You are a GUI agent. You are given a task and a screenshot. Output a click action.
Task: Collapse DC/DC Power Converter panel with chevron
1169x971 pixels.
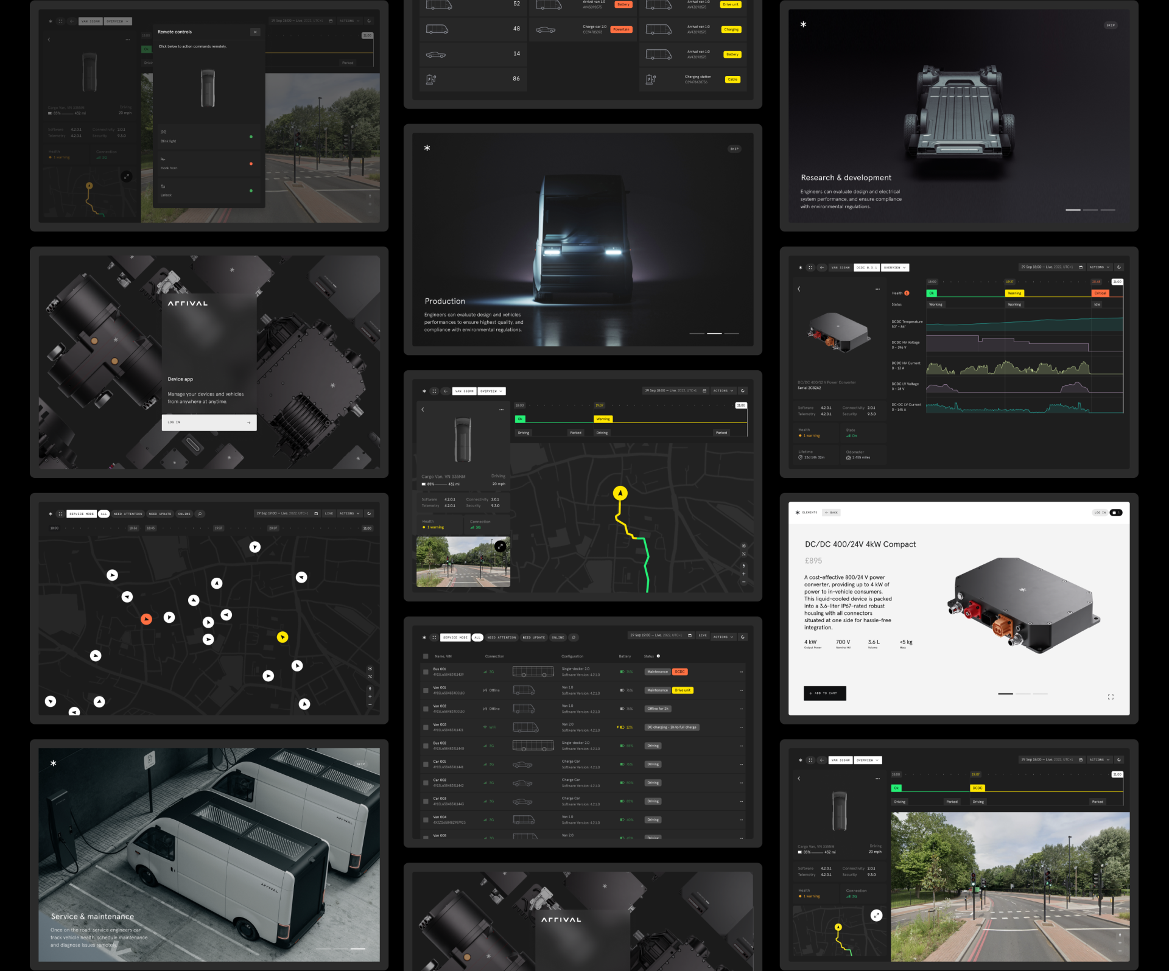pos(799,289)
